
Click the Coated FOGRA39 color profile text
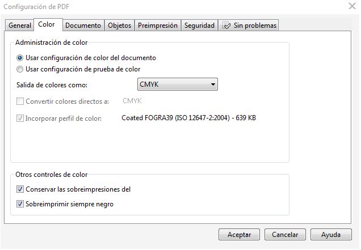tap(188, 118)
